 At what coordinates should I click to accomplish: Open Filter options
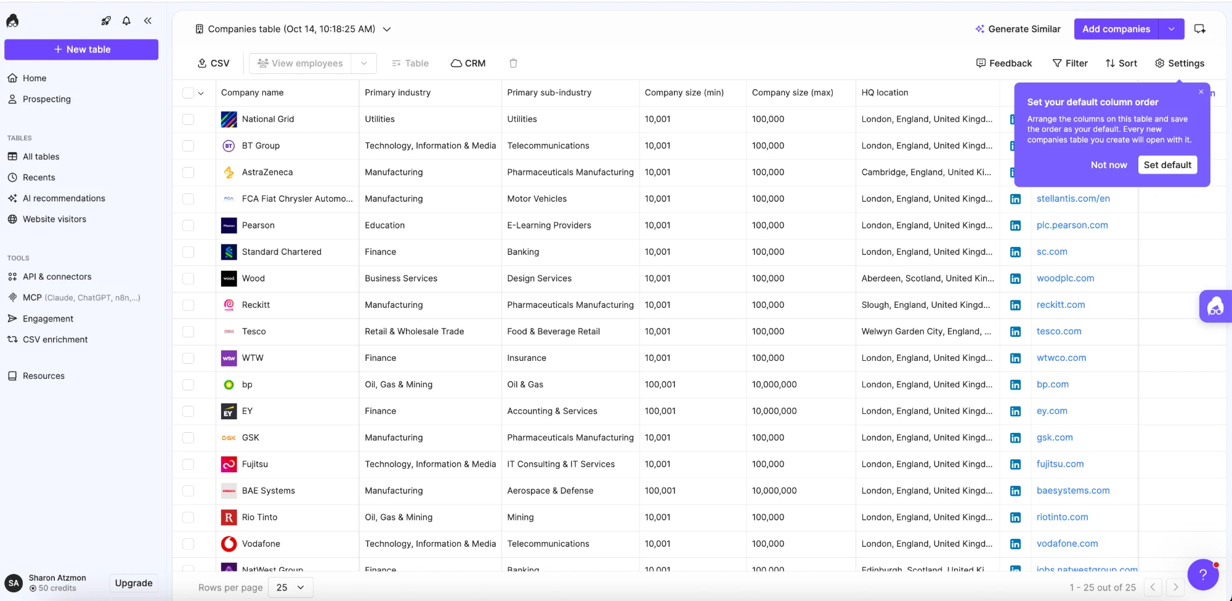[1070, 63]
